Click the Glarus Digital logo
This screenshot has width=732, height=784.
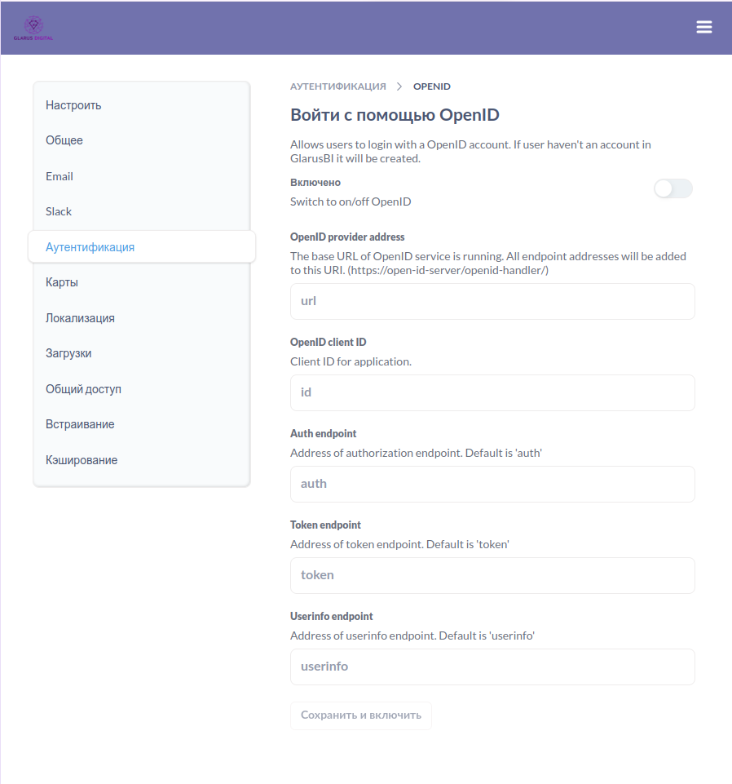pos(33,27)
